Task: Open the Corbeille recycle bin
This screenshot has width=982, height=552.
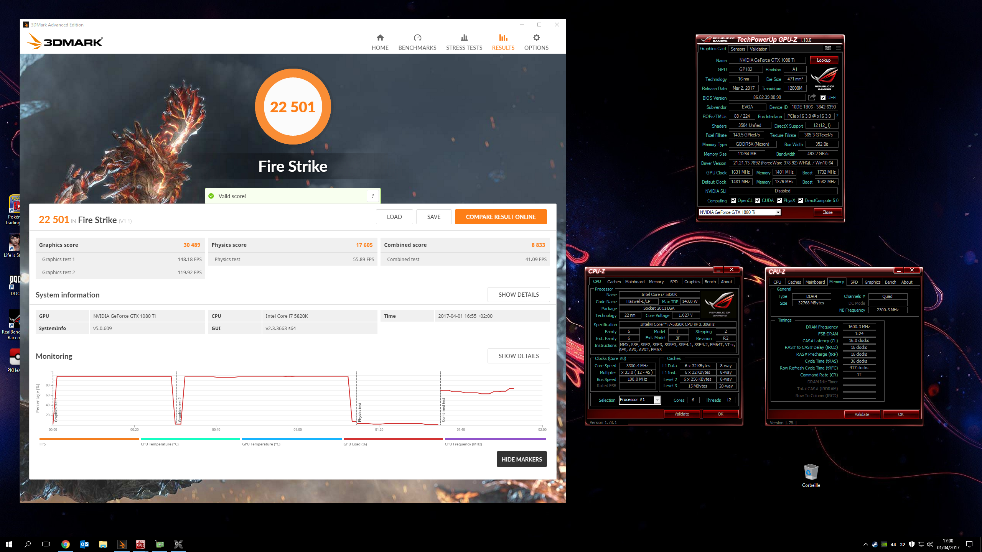Action: point(811,475)
